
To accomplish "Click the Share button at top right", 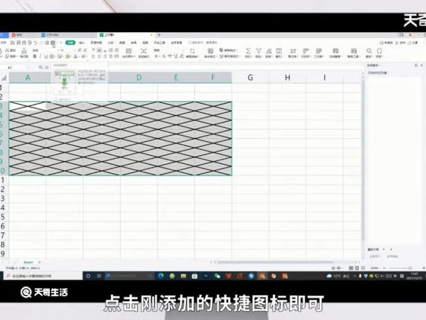I will click(413, 43).
